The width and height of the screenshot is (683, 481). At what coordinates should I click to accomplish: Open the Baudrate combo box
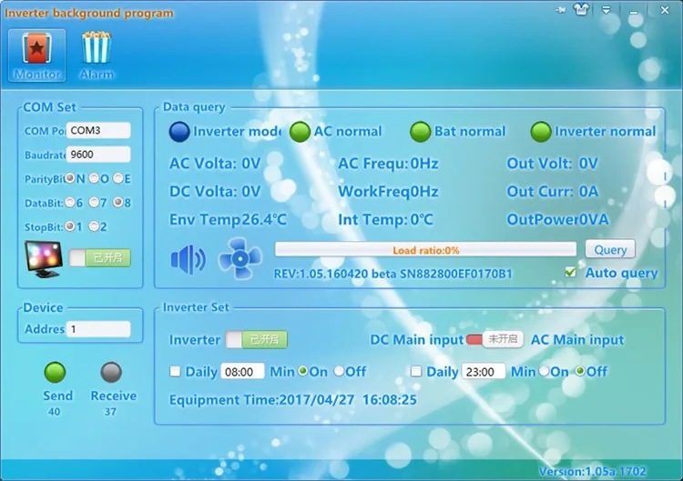pyautogui.click(x=98, y=155)
